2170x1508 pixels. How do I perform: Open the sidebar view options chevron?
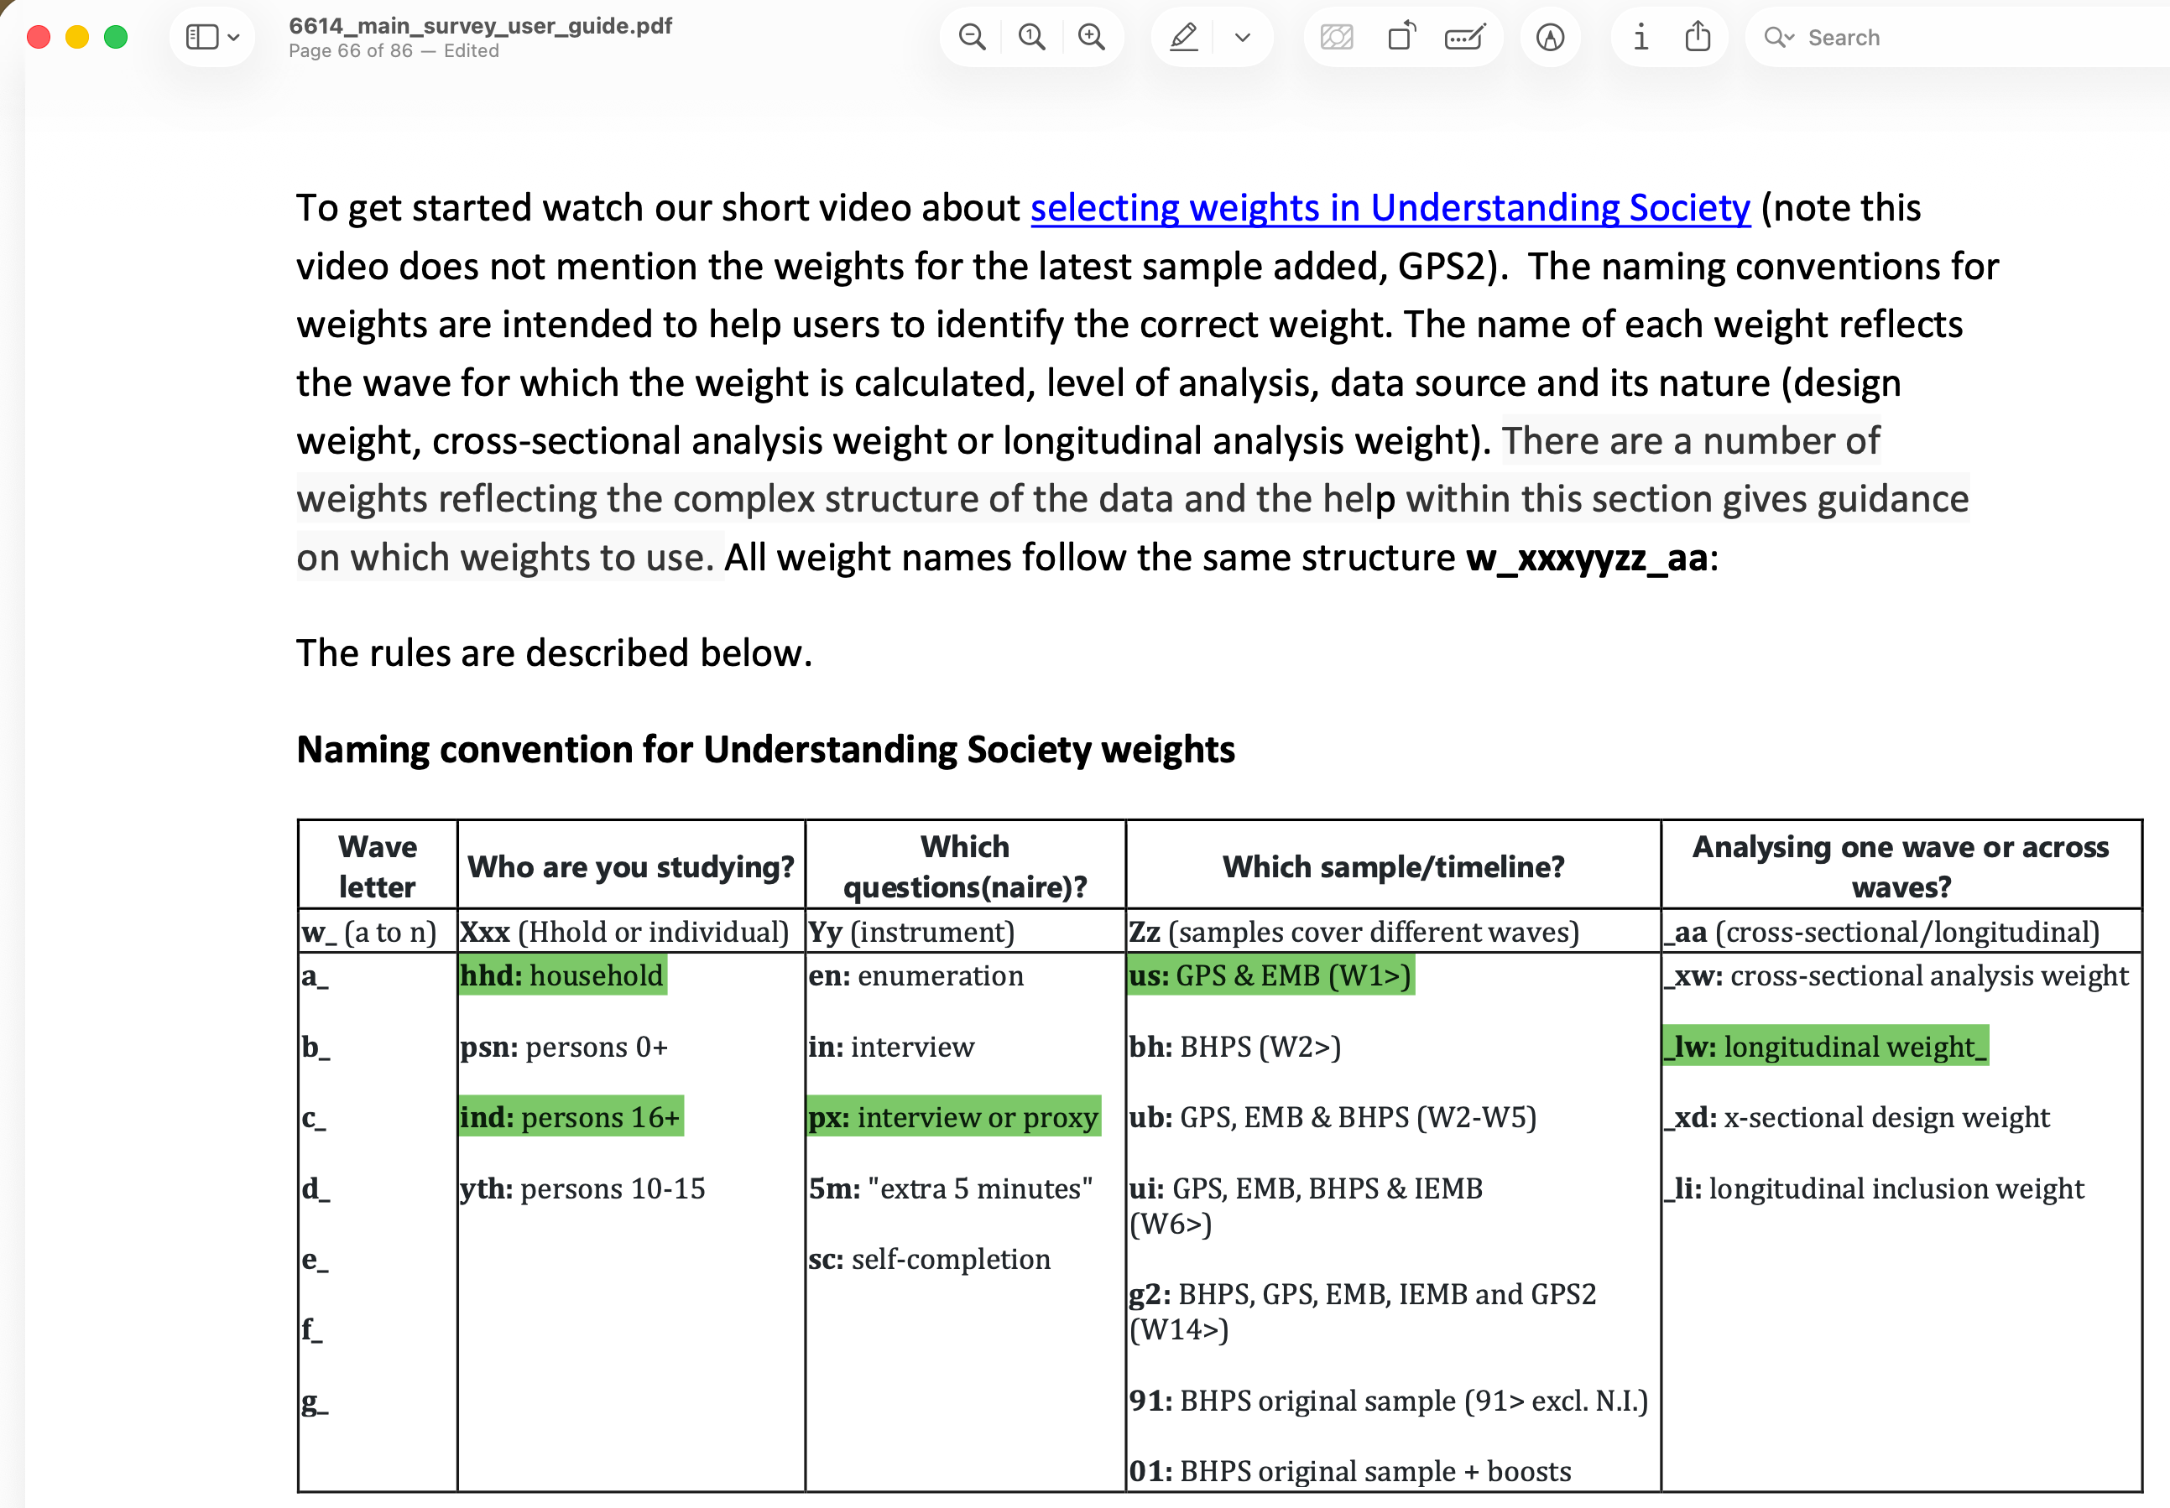click(233, 36)
